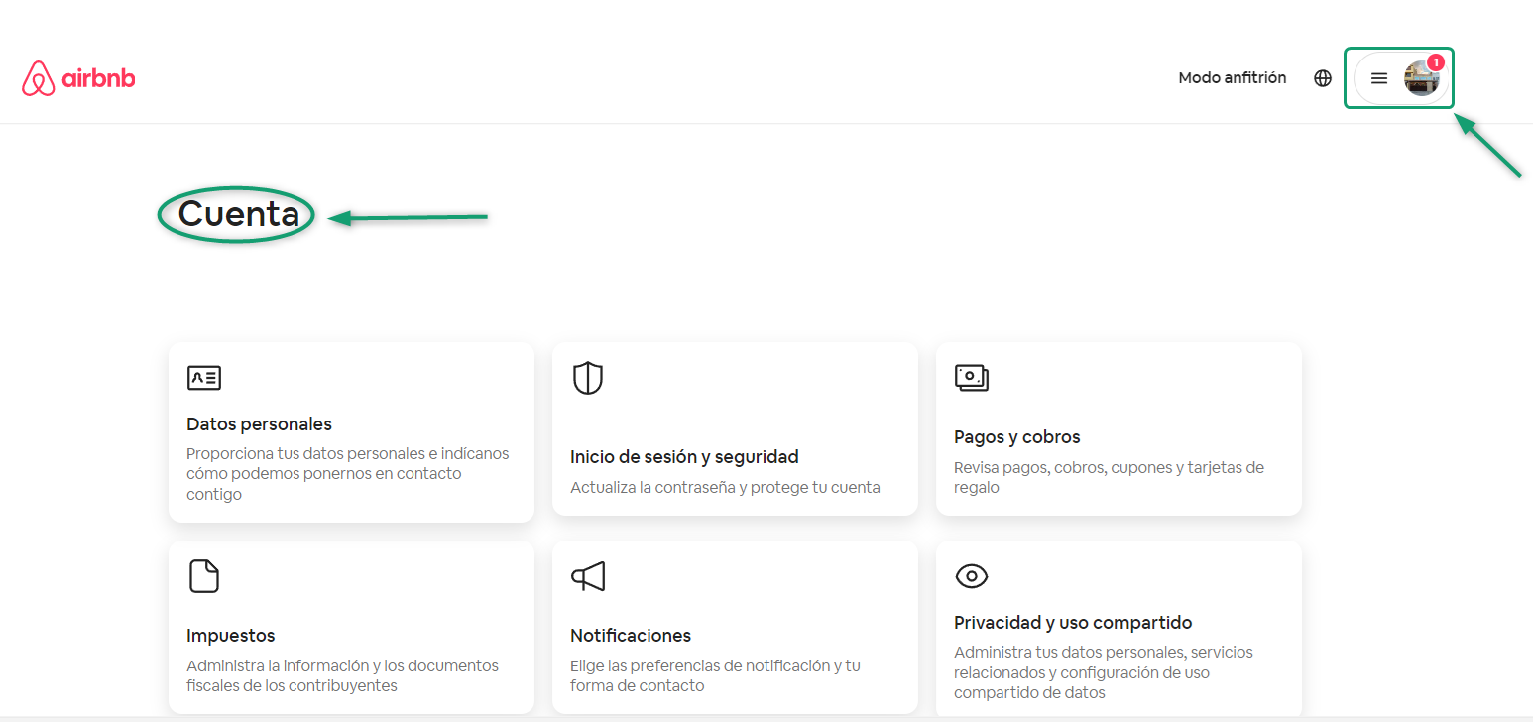Click the Notificaciones megaphone icon
The image size is (1533, 722).
pos(588,576)
